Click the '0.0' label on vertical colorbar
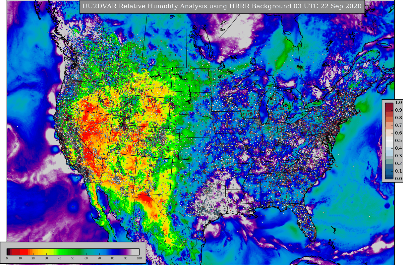Screen dimensions: 403x265 [x=398, y=179]
